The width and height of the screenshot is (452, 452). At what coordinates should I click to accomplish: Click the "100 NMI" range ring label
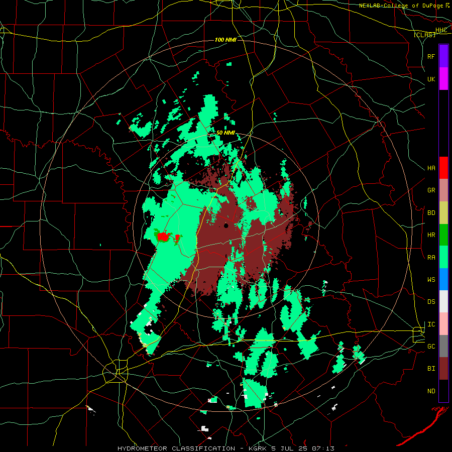[225, 40]
